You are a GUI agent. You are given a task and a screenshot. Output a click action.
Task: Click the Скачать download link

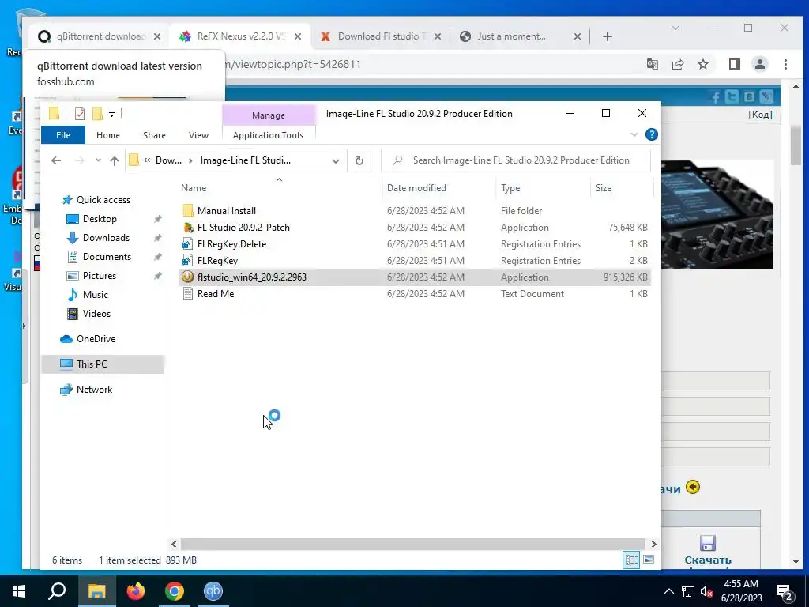[708, 560]
